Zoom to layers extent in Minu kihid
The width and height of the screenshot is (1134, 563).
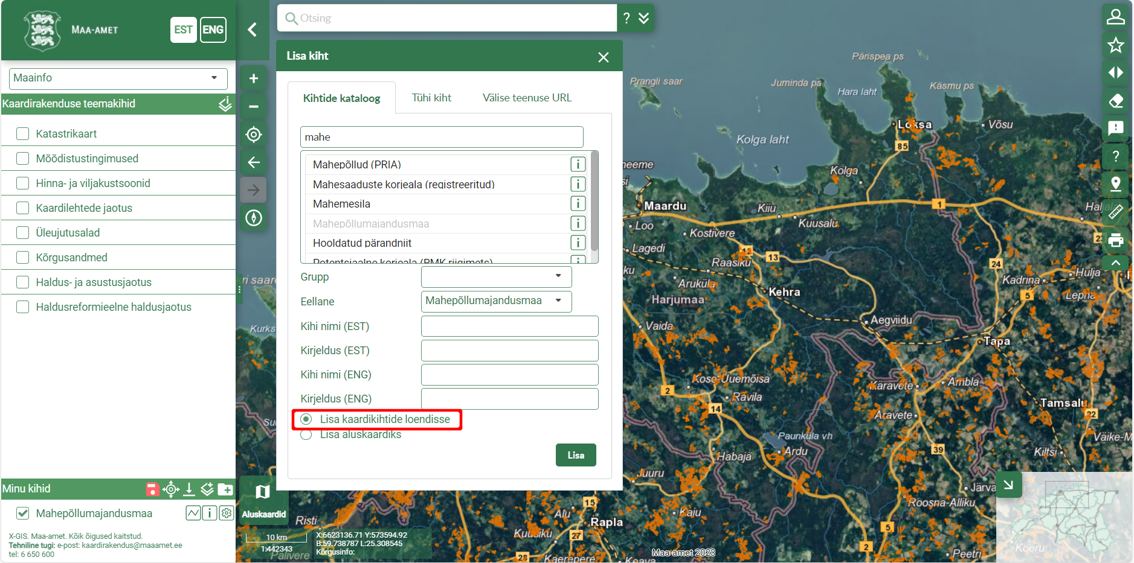pos(171,489)
